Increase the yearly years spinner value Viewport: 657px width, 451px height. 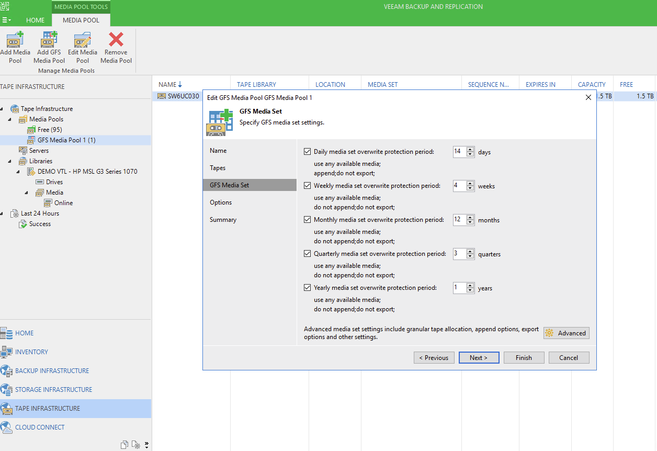470,285
